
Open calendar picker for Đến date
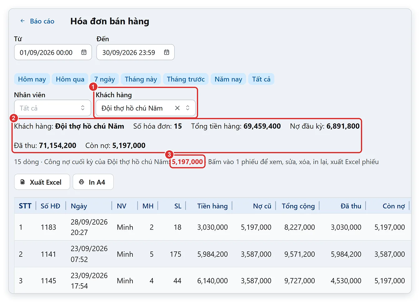point(167,52)
